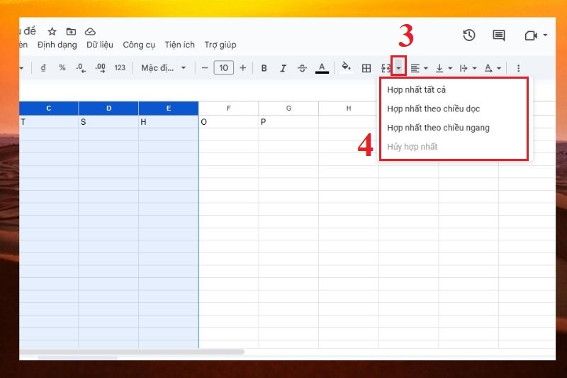Image resolution: width=567 pixels, height=378 pixels.
Task: Open the borders tool
Action: [x=366, y=68]
